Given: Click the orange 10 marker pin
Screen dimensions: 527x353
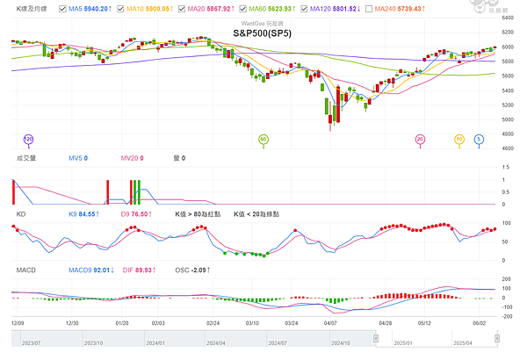Looking at the screenshot, I should pyautogui.click(x=459, y=140).
